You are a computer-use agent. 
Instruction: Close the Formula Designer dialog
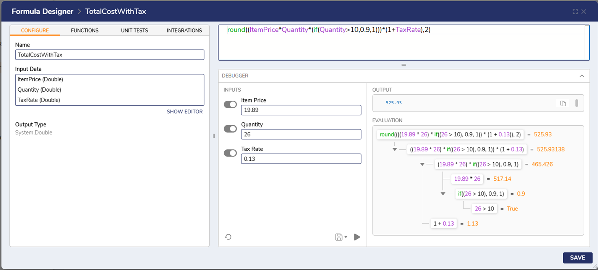pyautogui.click(x=584, y=11)
